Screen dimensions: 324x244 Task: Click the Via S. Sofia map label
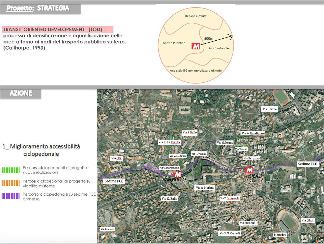point(270,109)
